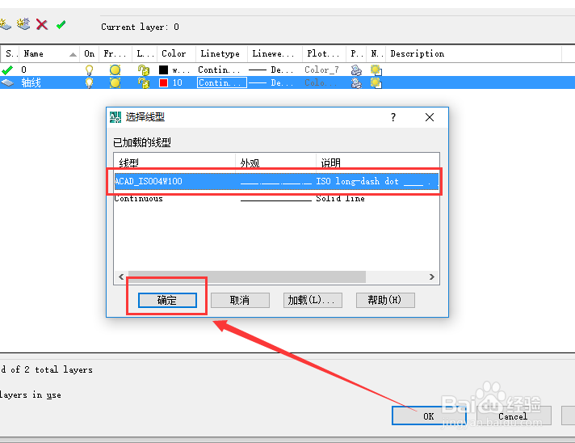Screen dimensions: 575x443
Task: Toggle the Plot printer icon for layer 0
Action: [356, 70]
